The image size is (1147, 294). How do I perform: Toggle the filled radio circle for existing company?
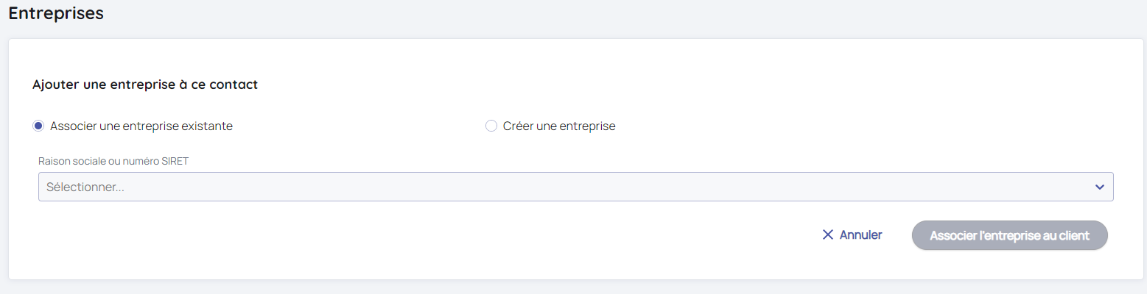[x=38, y=126]
